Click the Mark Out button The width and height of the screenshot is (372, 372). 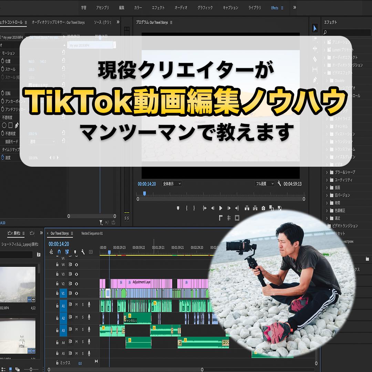click(194, 208)
